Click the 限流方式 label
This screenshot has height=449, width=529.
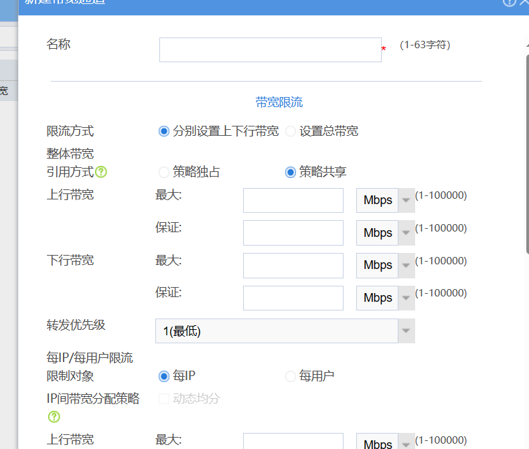(70, 131)
